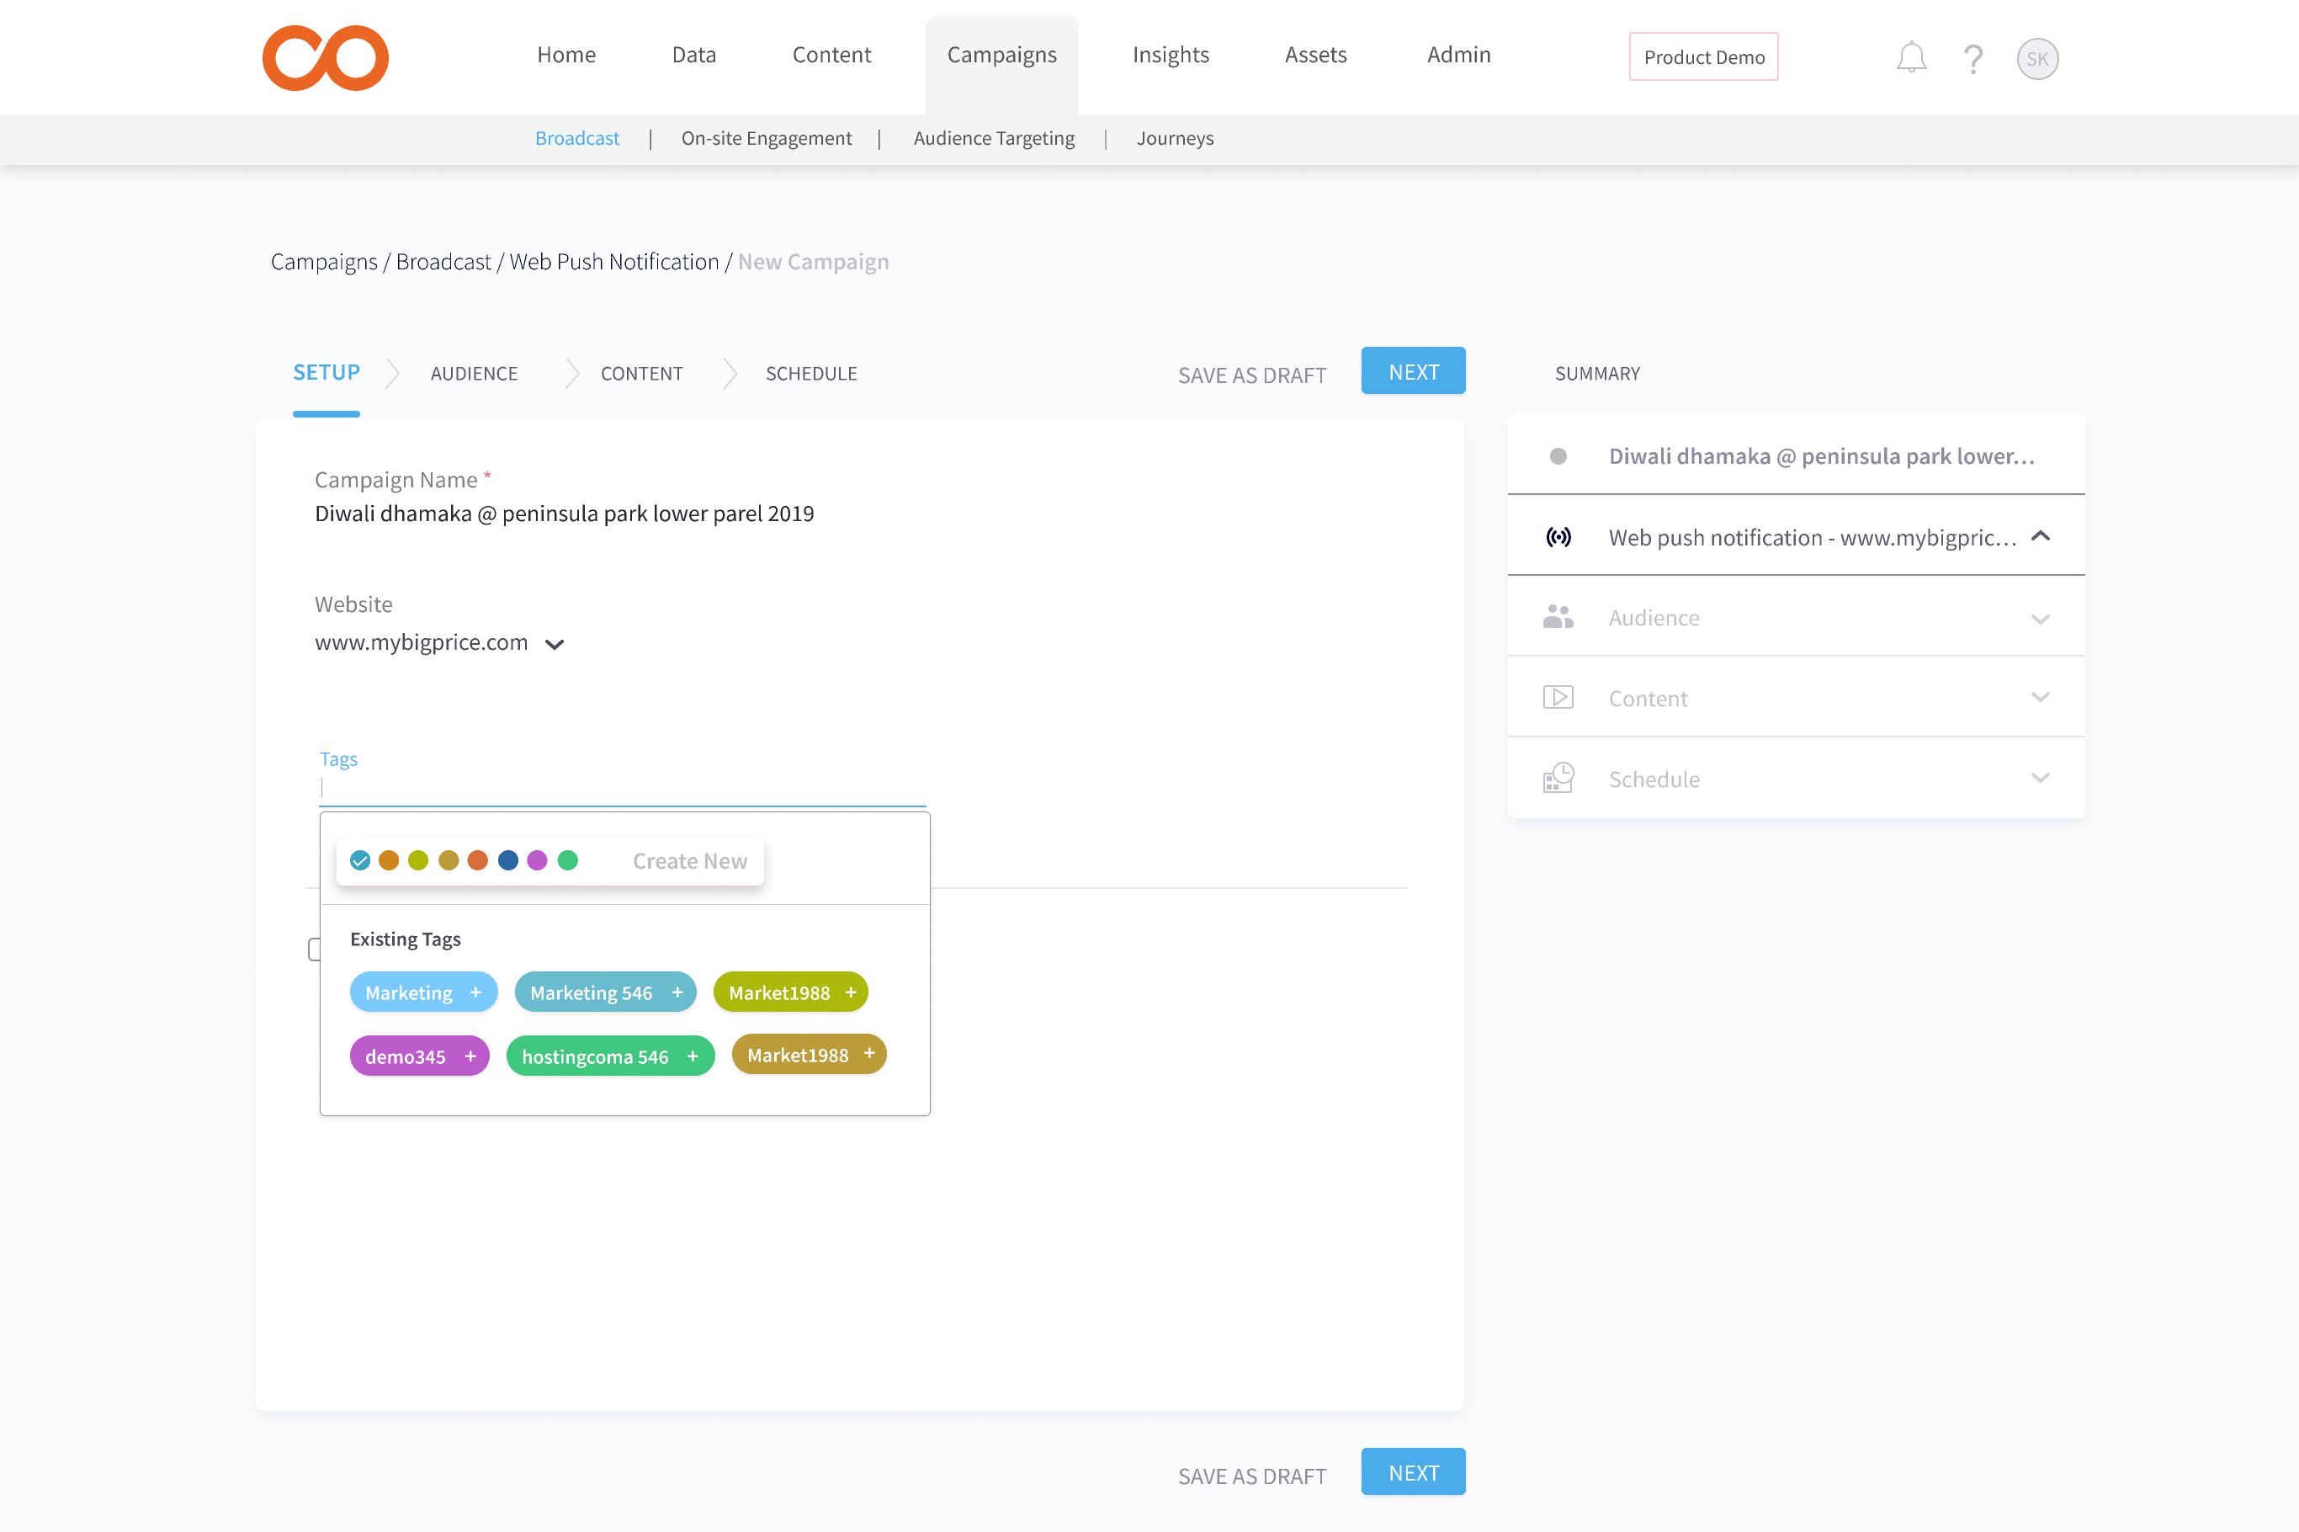The image size is (2299, 1532).
Task: Click the Content play icon in summary
Action: point(1558,698)
